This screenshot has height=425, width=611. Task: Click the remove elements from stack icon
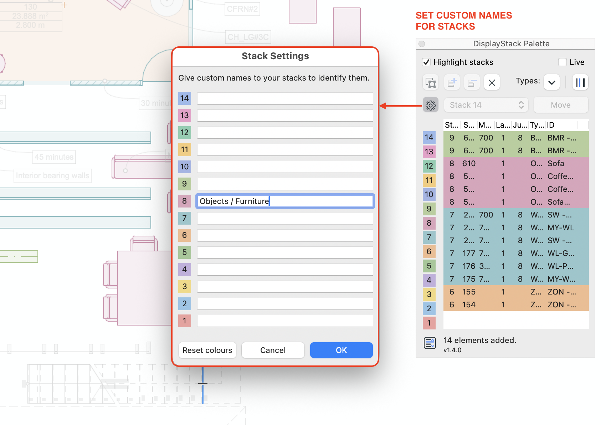472,82
